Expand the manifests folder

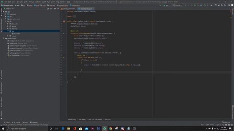click(6, 14)
